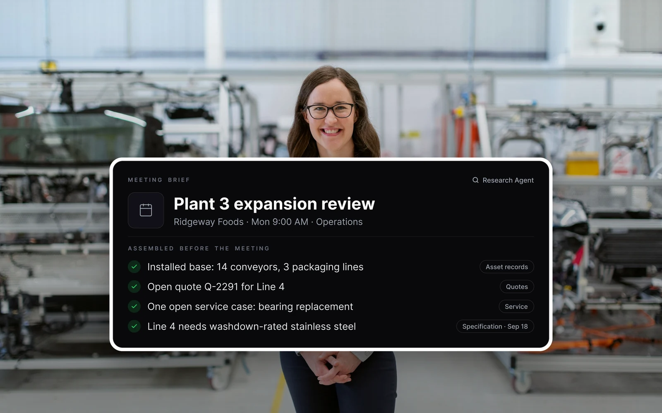Select the washdown-rated stainless steel line

point(252,326)
